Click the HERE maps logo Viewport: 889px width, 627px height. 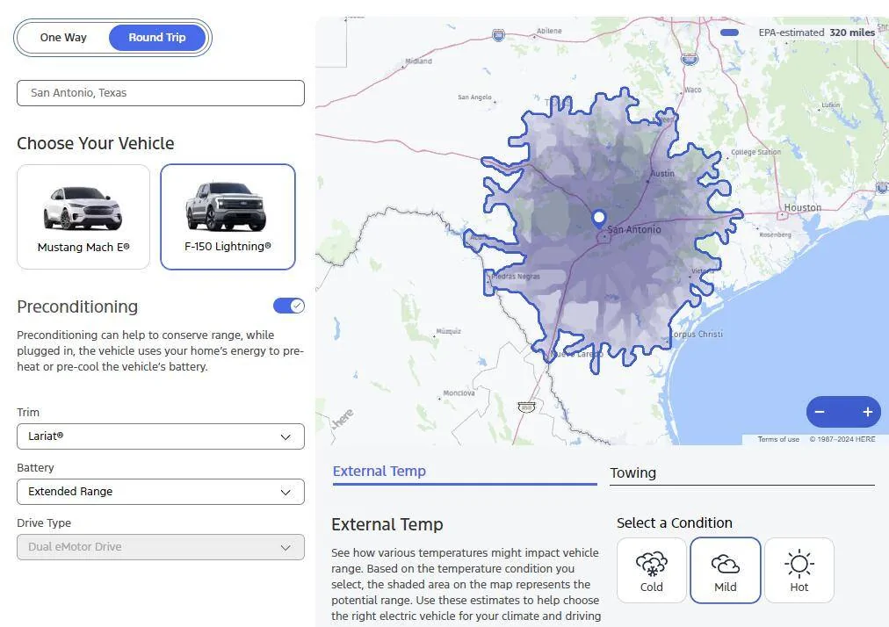(x=343, y=419)
